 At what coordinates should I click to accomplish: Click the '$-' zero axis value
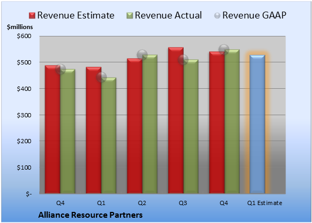pos(29,194)
